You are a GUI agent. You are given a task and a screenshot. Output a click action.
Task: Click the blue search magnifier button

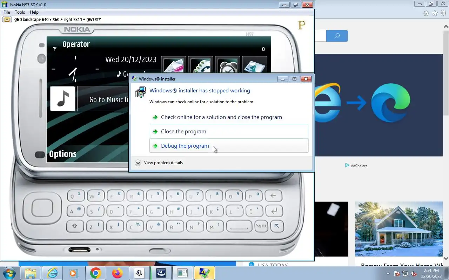tap(337, 36)
